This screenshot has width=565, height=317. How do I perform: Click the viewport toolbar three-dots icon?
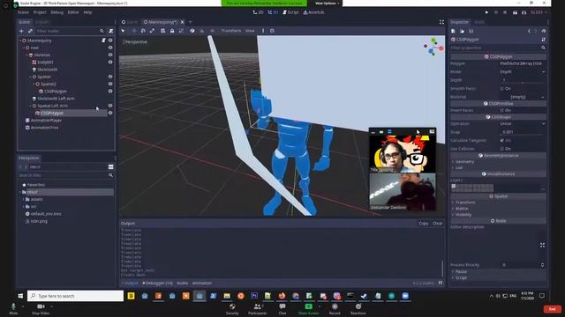pos(263,31)
